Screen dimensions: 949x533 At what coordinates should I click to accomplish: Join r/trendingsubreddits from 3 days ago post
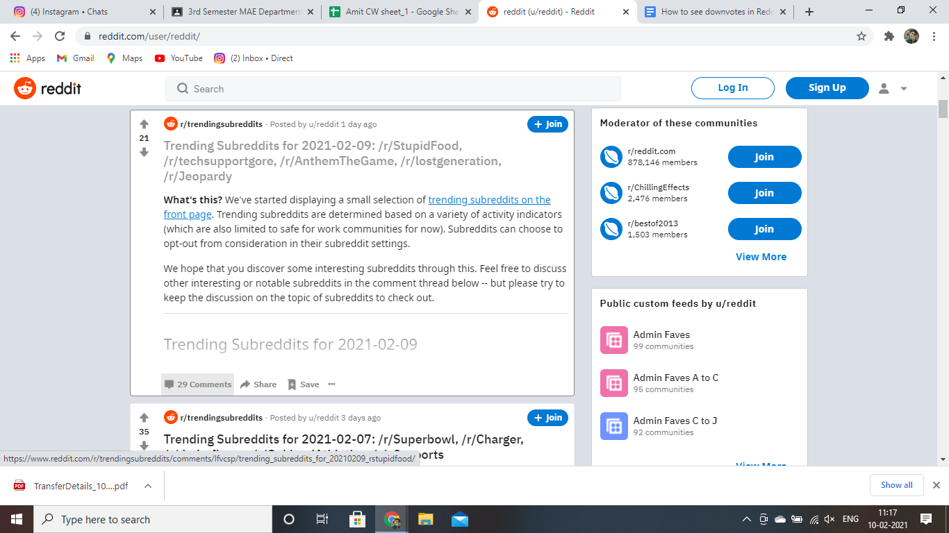547,418
